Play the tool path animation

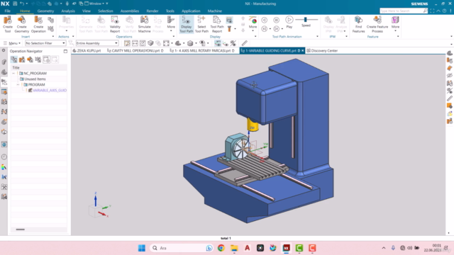pos(289,22)
